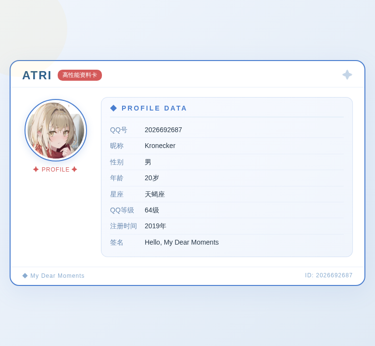Click the footer diamond icon
The height and width of the screenshot is (346, 375).
click(x=25, y=276)
